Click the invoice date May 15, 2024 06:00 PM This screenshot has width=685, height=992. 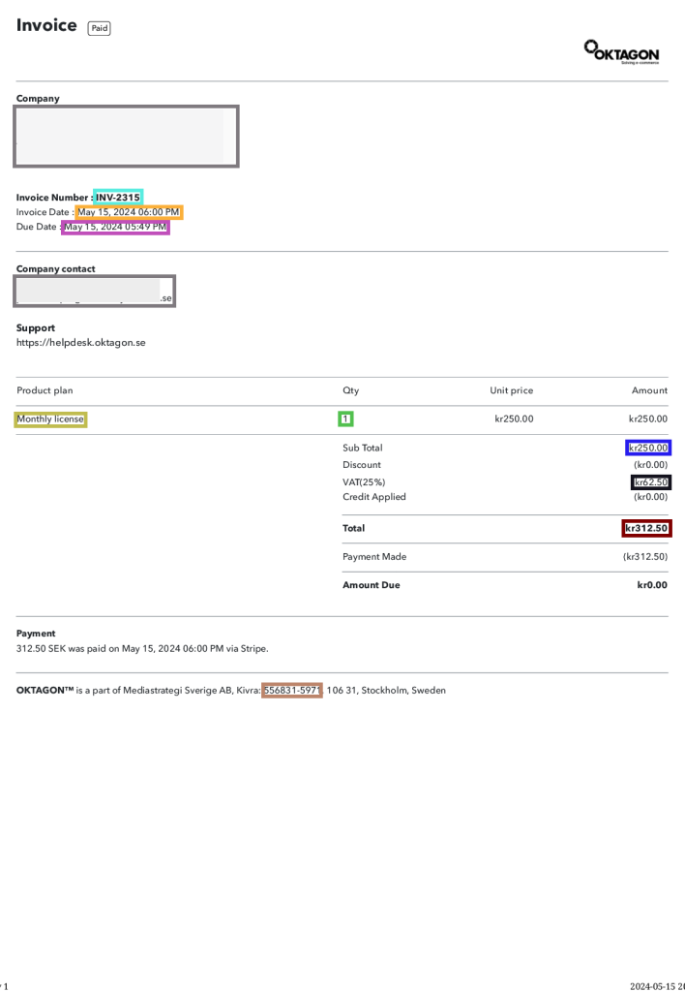129,212
